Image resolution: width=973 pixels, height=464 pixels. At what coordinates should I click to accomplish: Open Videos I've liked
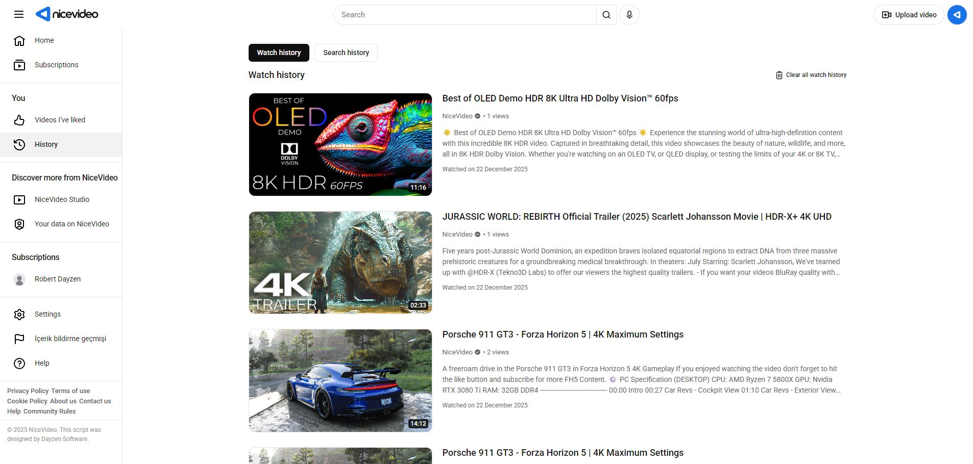point(61,120)
